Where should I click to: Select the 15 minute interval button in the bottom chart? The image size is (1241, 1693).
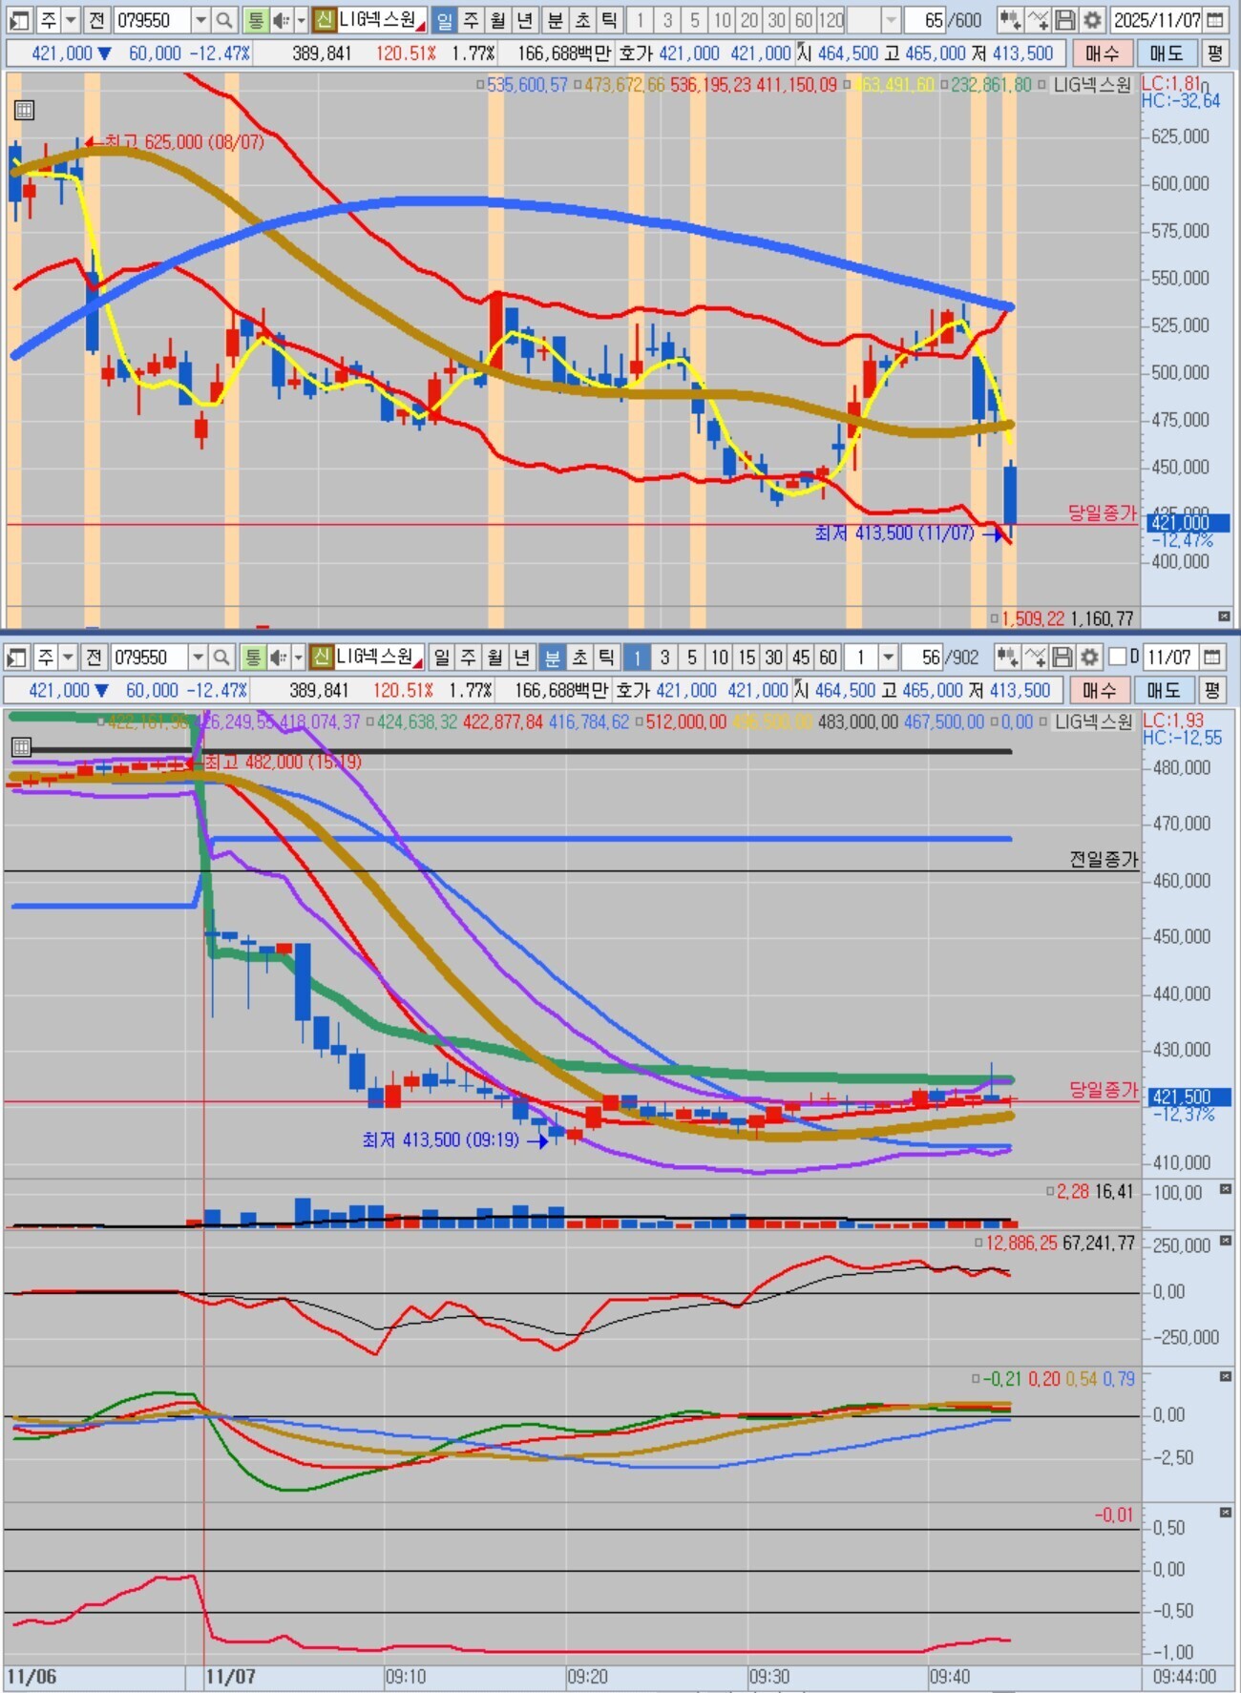[747, 658]
